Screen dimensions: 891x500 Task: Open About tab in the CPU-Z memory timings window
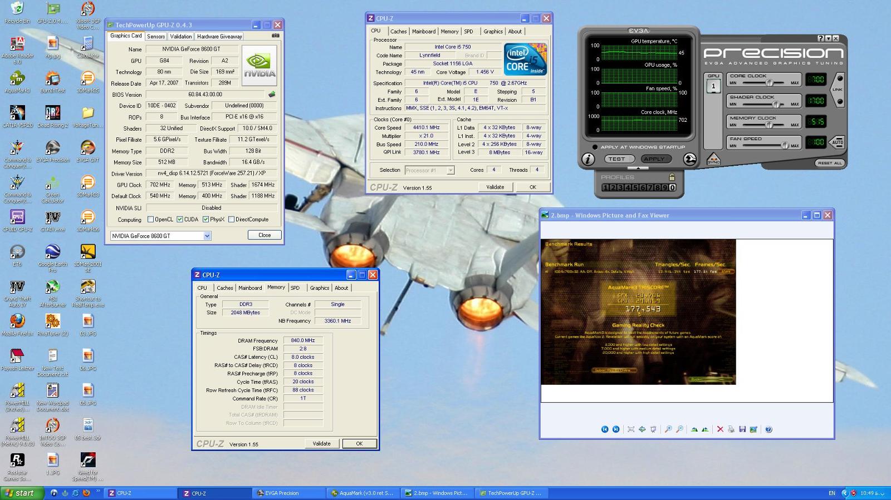coord(341,288)
